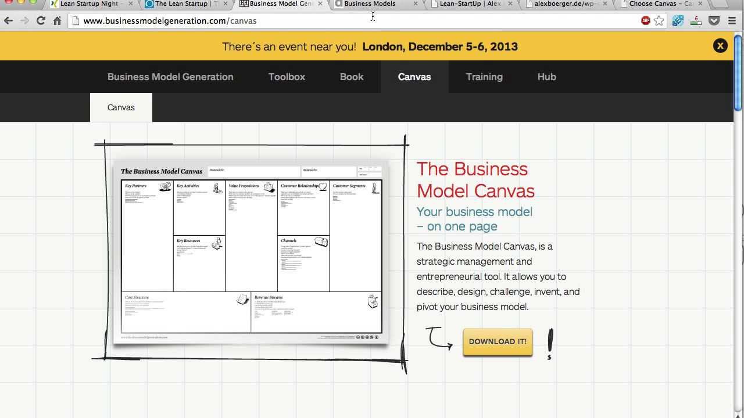Switch to The Lean Startup tab
Viewport: 744px width, 418px height.
(x=185, y=3)
